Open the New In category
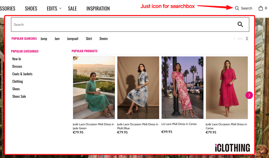Image resolution: width=269 pixels, height=158 pixels. (17, 59)
